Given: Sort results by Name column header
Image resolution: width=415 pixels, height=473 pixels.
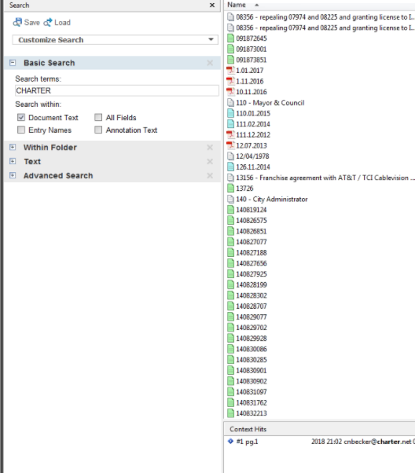Looking at the screenshot, I should click(x=237, y=5).
